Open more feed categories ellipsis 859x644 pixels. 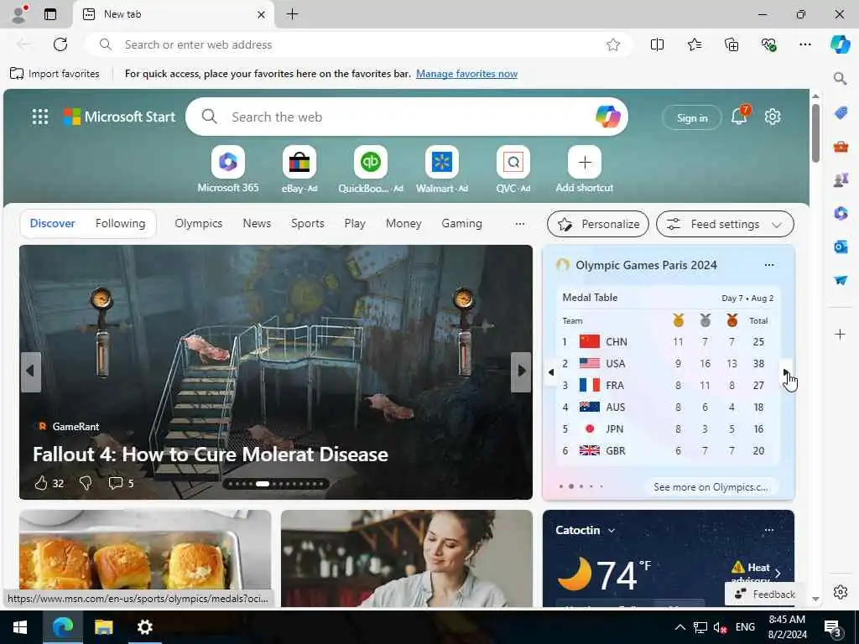coord(519,223)
